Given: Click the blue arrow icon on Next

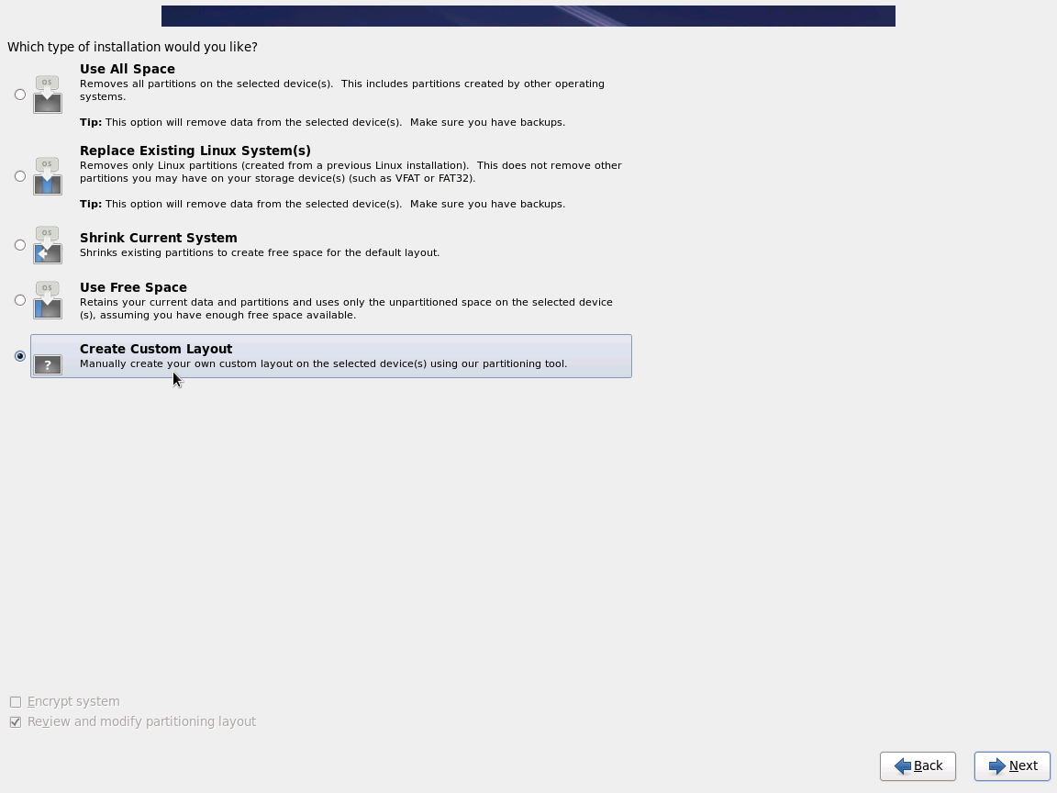Looking at the screenshot, I should [997, 766].
